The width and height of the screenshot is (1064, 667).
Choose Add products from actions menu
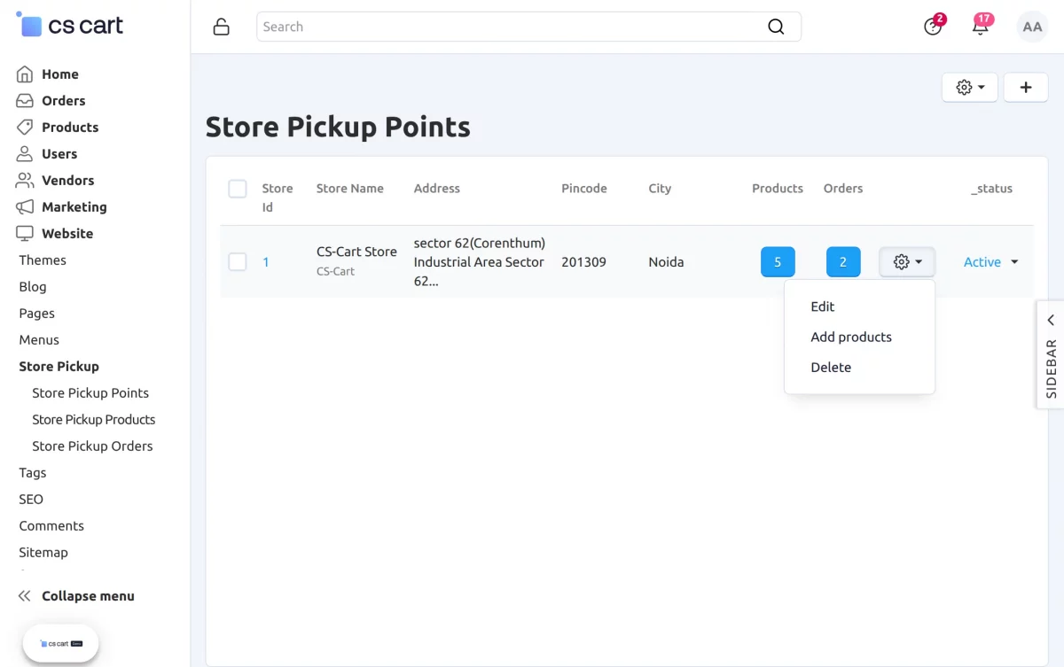[x=851, y=337]
